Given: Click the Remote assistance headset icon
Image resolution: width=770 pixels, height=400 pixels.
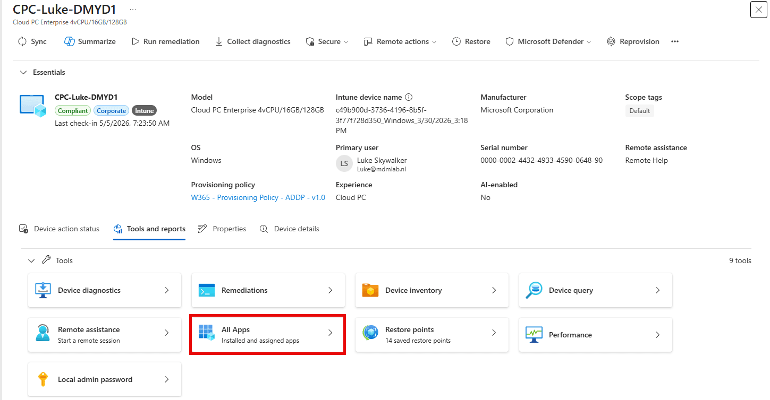Looking at the screenshot, I should (43, 334).
